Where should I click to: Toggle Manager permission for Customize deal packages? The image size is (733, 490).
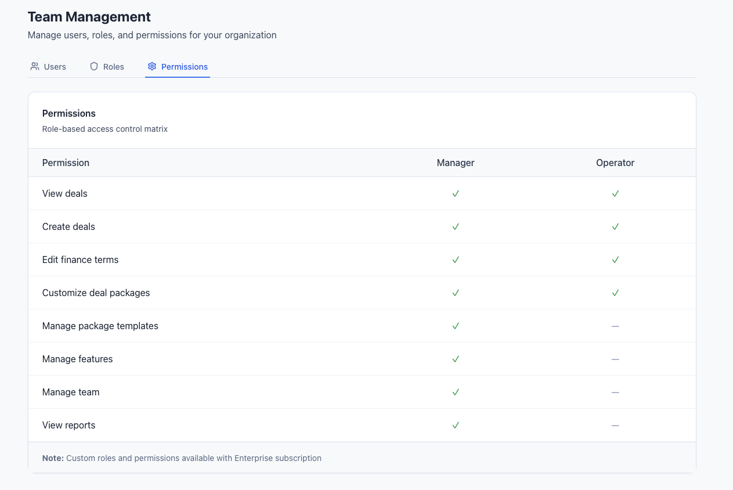(456, 293)
